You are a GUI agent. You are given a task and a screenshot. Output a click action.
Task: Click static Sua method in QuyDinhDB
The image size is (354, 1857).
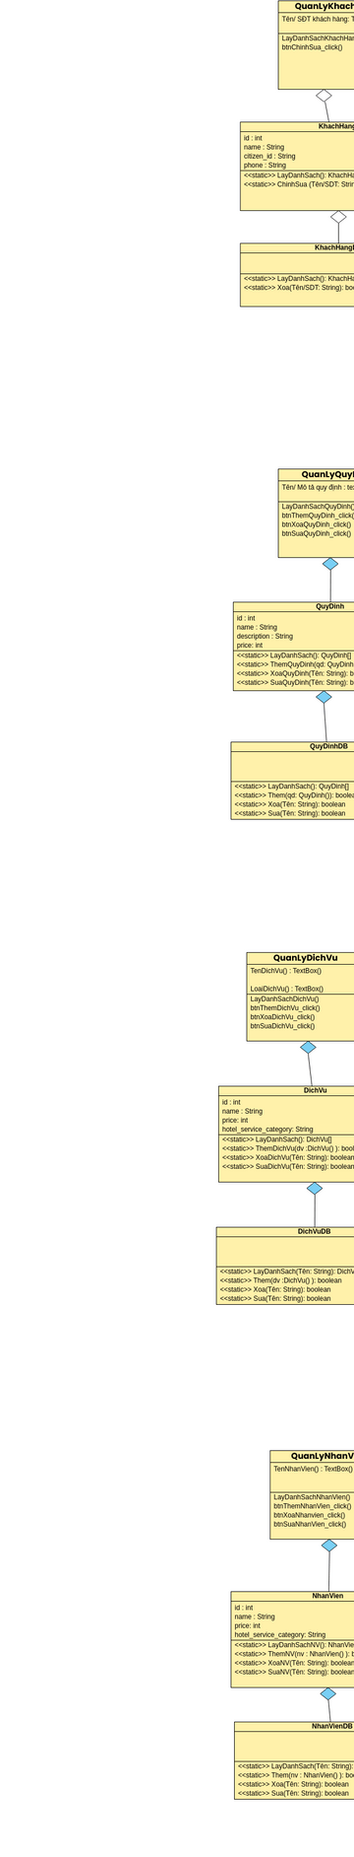point(290,813)
